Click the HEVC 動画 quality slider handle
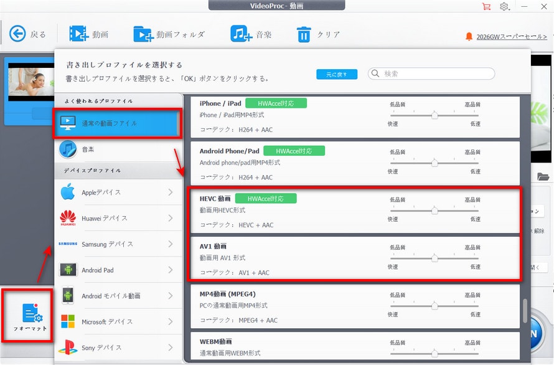The width and height of the screenshot is (554, 365). [x=434, y=211]
